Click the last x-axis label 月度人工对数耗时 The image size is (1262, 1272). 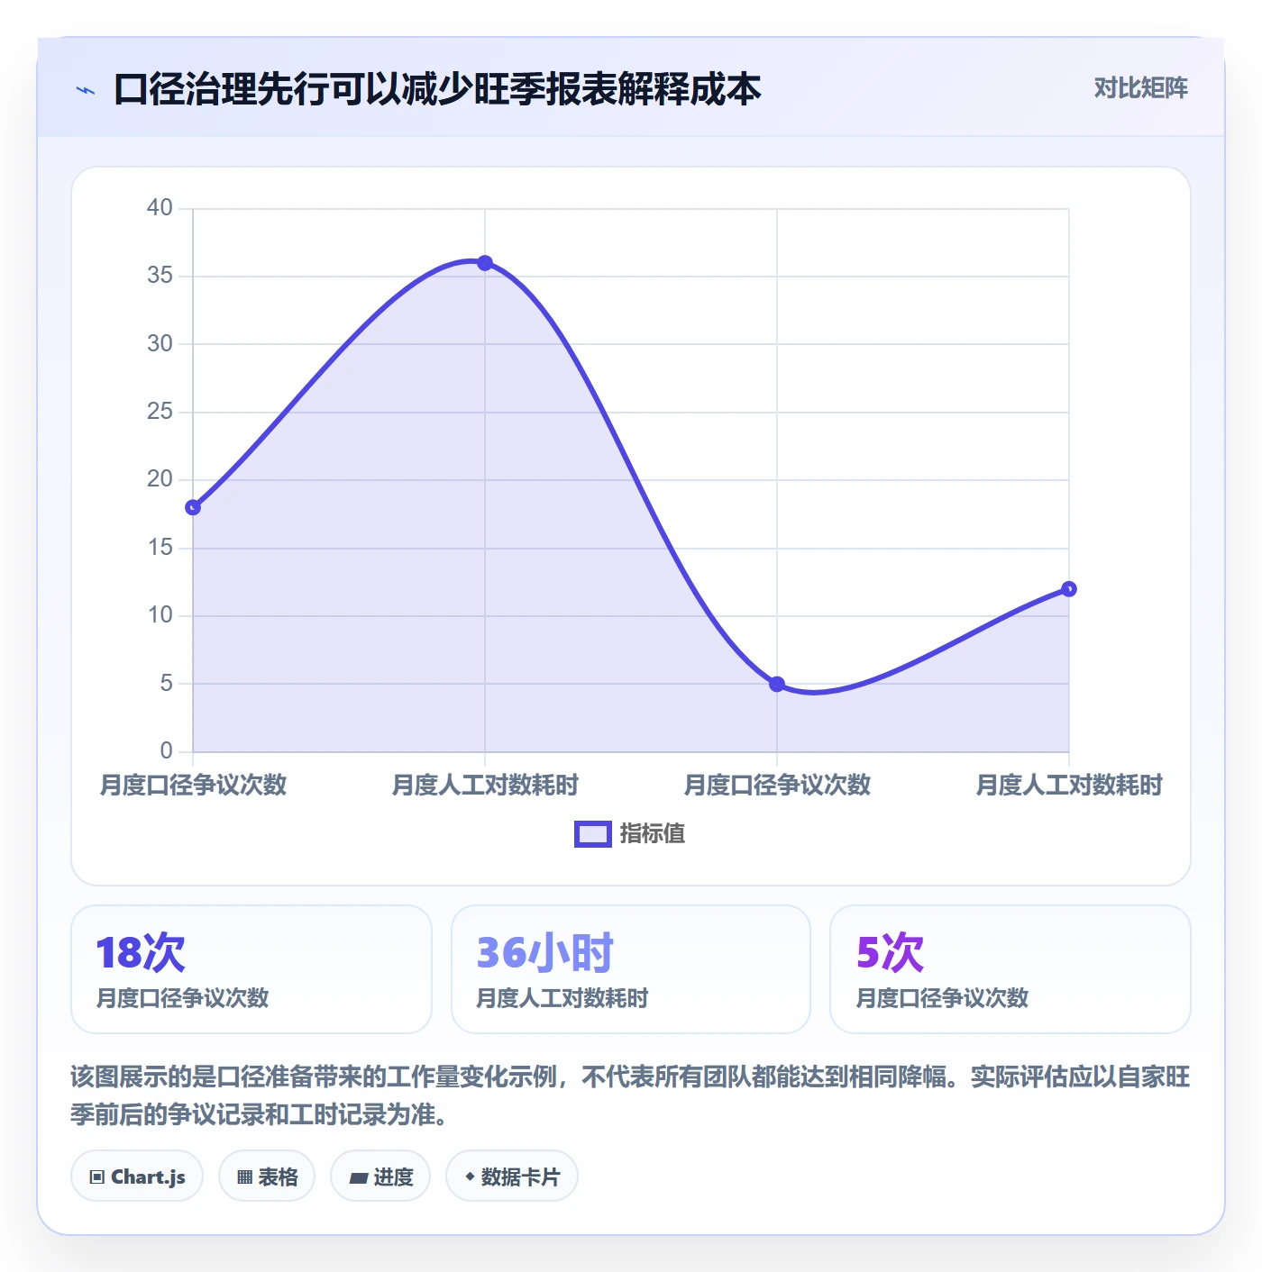click(1069, 786)
